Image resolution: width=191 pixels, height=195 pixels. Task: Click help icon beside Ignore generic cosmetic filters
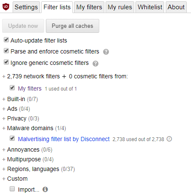(95, 64)
